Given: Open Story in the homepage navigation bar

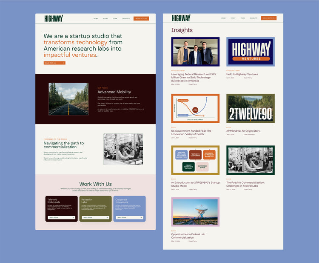Looking at the screenshot, I should [105, 19].
